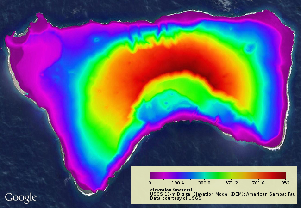
Task: Click the 0 value on the legend
Action: tap(150, 183)
